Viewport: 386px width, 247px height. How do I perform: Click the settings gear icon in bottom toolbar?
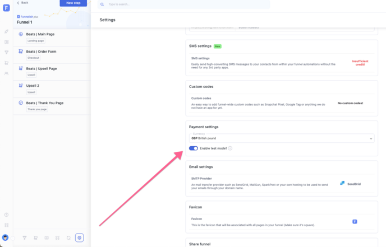pos(80,238)
